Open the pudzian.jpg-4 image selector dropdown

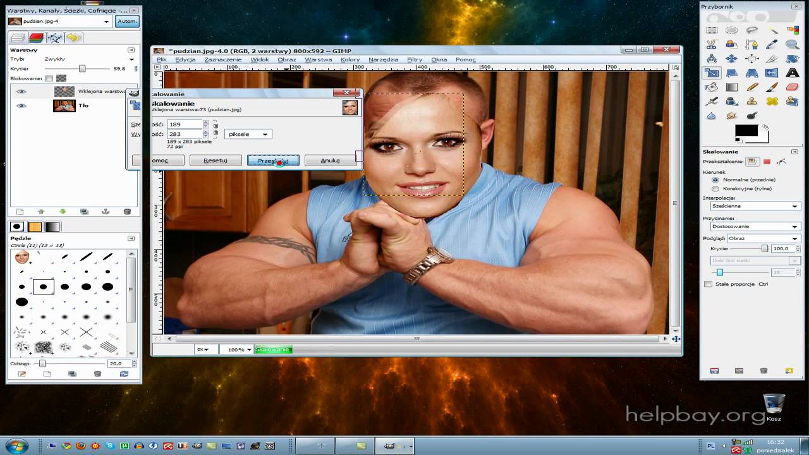pos(59,21)
